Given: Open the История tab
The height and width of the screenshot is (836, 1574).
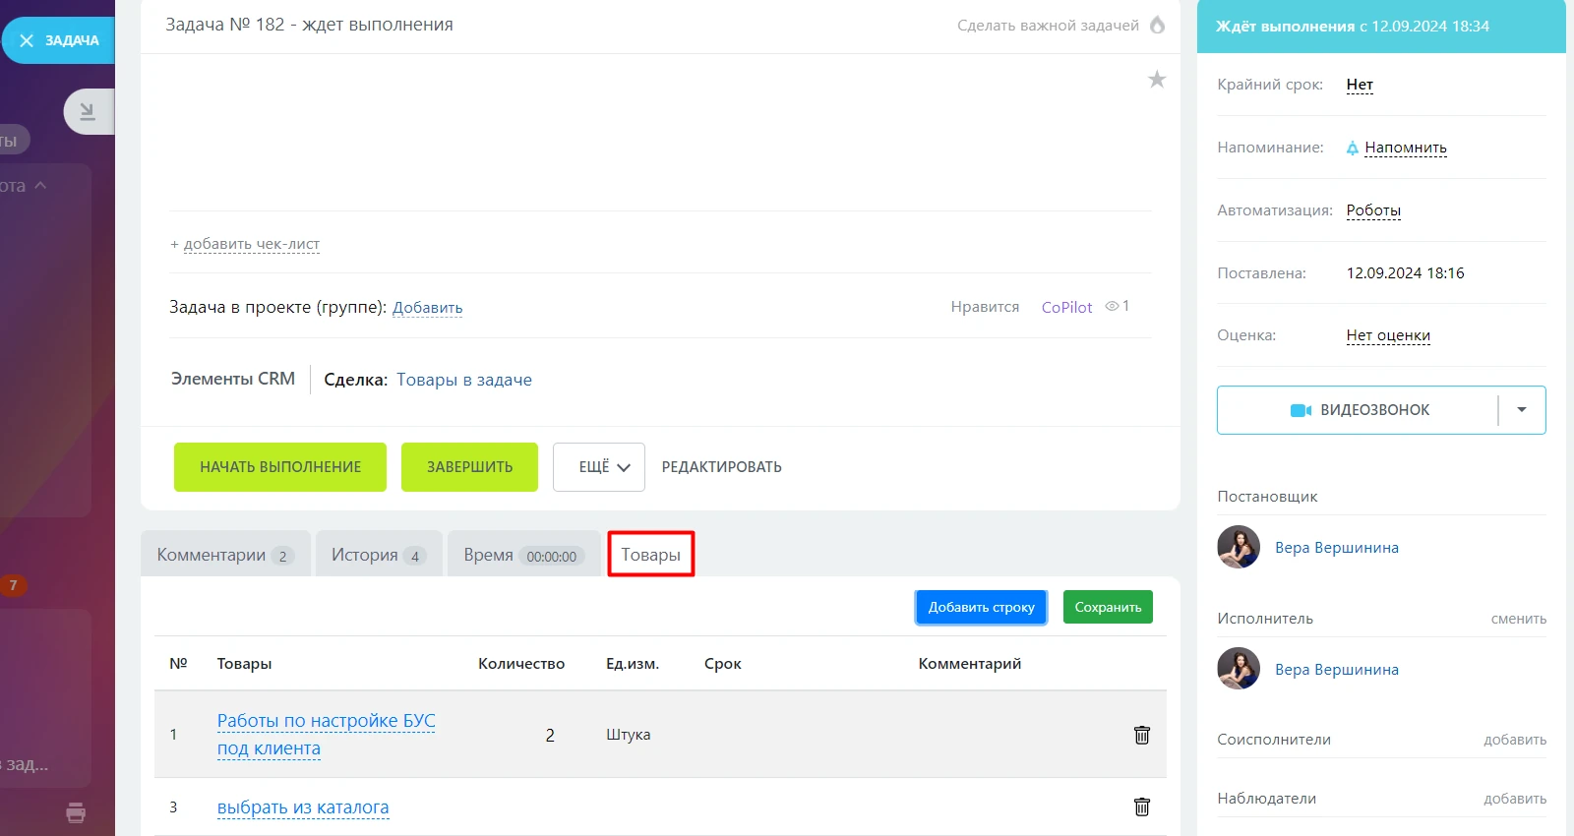Looking at the screenshot, I should [379, 555].
